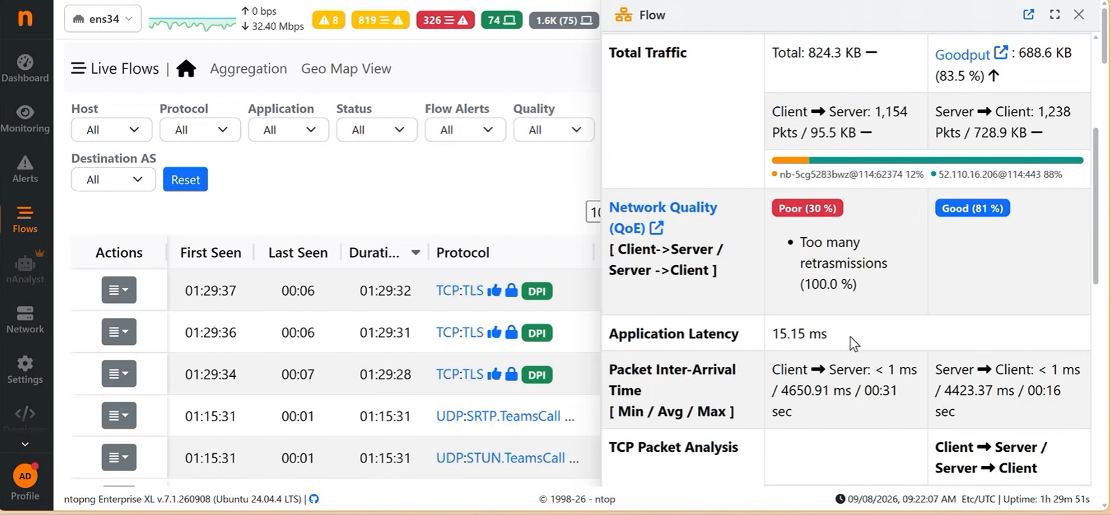Select the 52.110.16.206@114:443 88% legend entry
Viewport: 1111px width, 515px height.
point(997,175)
